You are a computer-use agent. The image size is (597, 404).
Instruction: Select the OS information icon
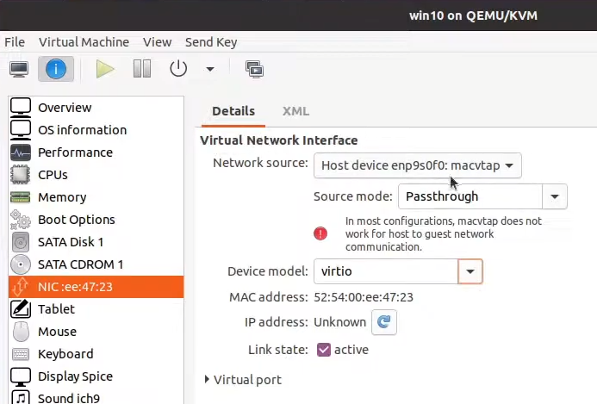pos(21,130)
